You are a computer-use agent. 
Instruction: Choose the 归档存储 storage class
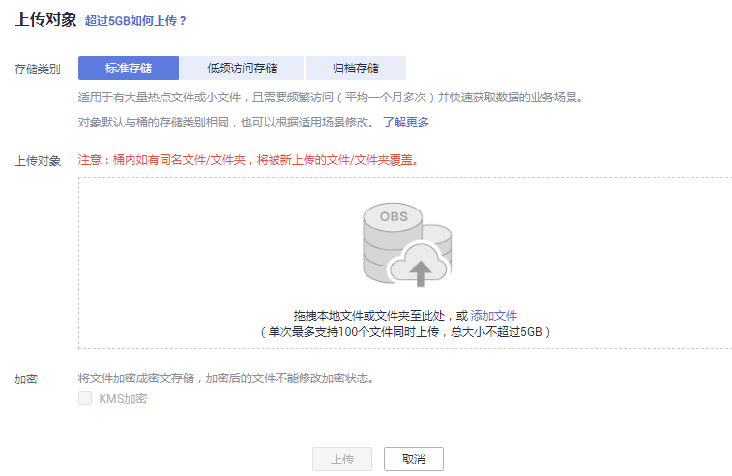(355, 69)
